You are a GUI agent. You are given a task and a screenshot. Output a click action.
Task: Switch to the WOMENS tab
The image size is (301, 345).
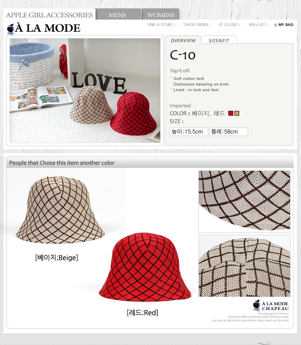coord(161,14)
